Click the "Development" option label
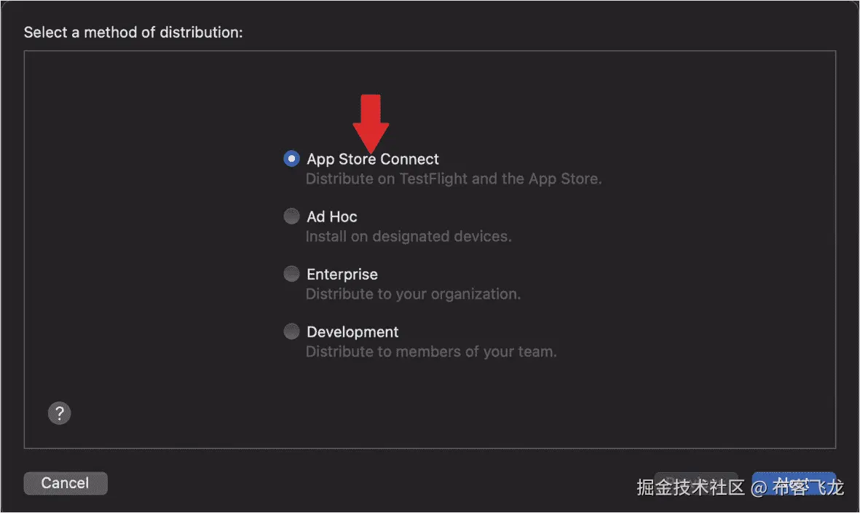Screen dimensions: 860x513 [352, 332]
